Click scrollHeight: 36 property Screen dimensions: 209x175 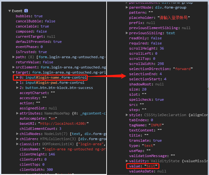(x=146, y=48)
